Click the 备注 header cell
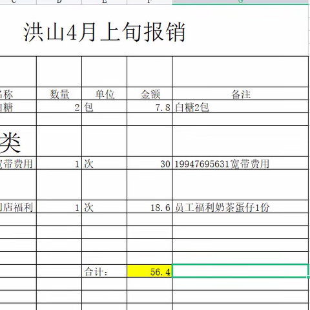 240,94
